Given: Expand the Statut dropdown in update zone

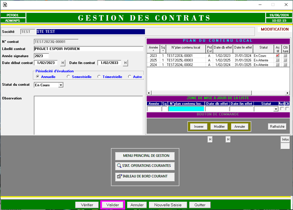Looking at the screenshot, I should 276,109.
